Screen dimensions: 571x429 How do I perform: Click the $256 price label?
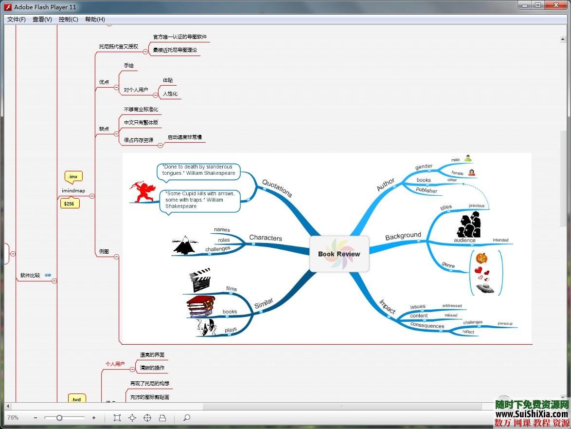[70, 204]
